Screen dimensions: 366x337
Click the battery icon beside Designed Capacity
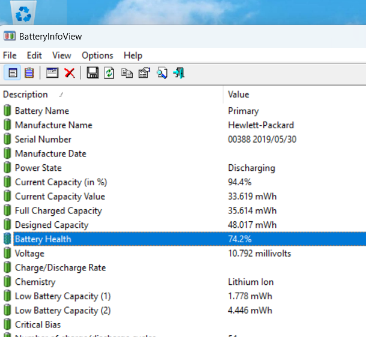tap(7, 224)
